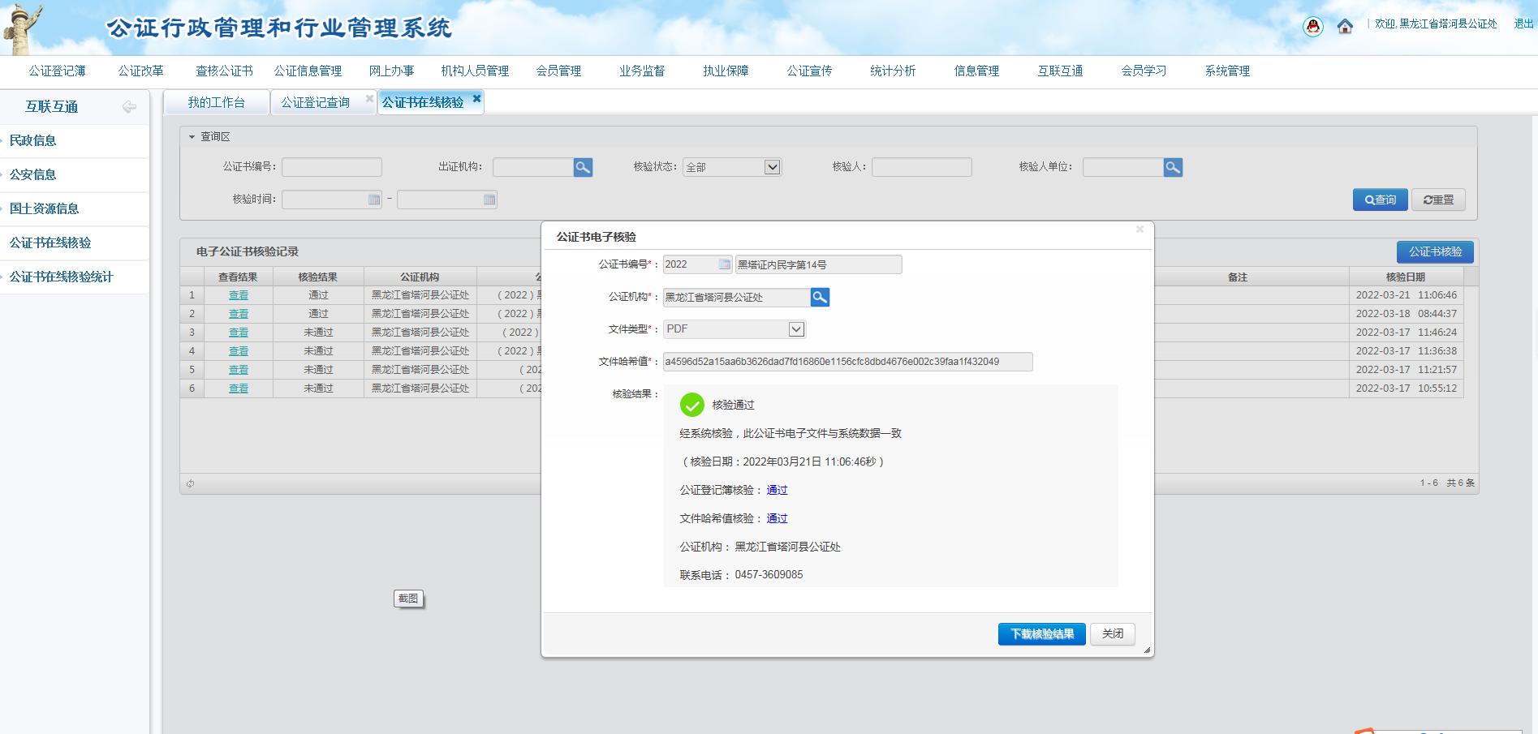This screenshot has width=1538, height=734.
Task: Click the 查询 search button
Action: 1380,200
